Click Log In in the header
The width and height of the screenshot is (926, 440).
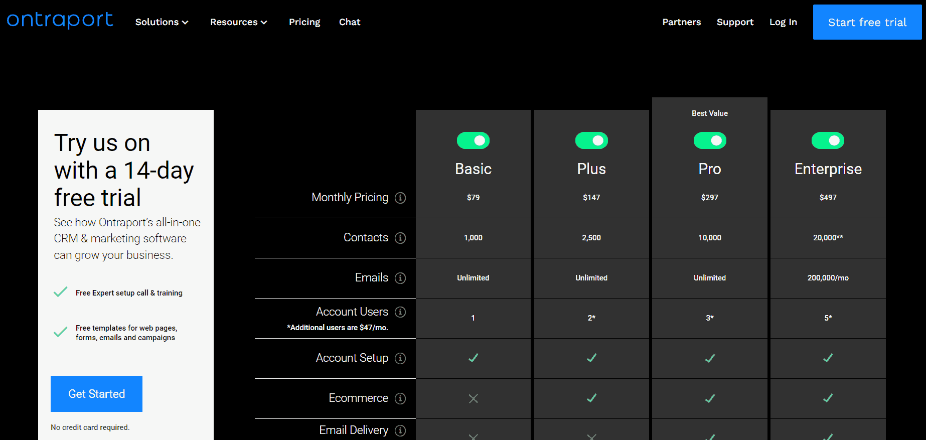pyautogui.click(x=783, y=22)
